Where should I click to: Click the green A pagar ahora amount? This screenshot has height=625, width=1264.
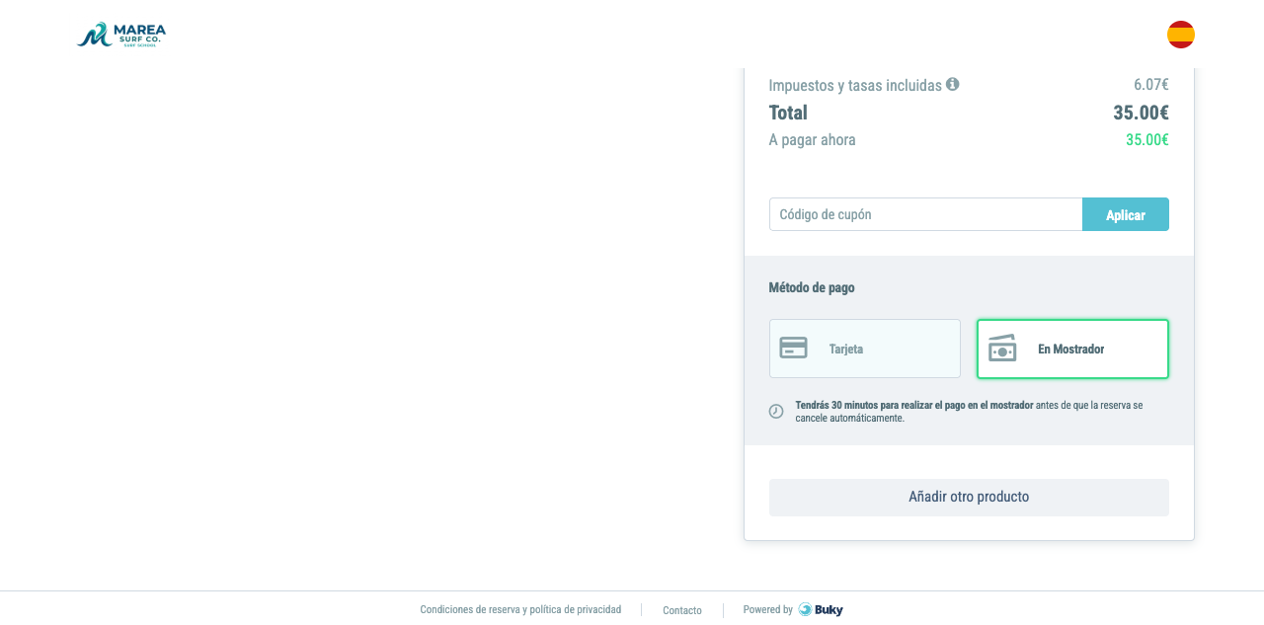pyautogui.click(x=1147, y=139)
